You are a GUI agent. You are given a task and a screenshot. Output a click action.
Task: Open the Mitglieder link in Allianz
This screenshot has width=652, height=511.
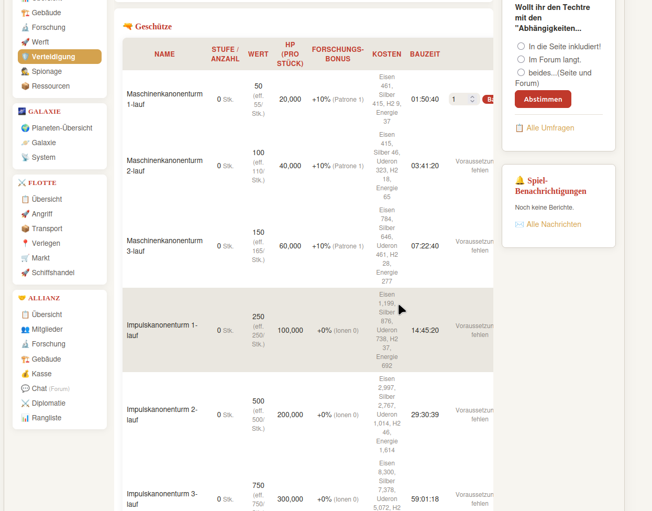[47, 329]
